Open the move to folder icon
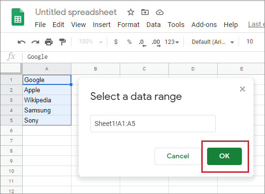This screenshot has height=194, width=265. point(145,13)
